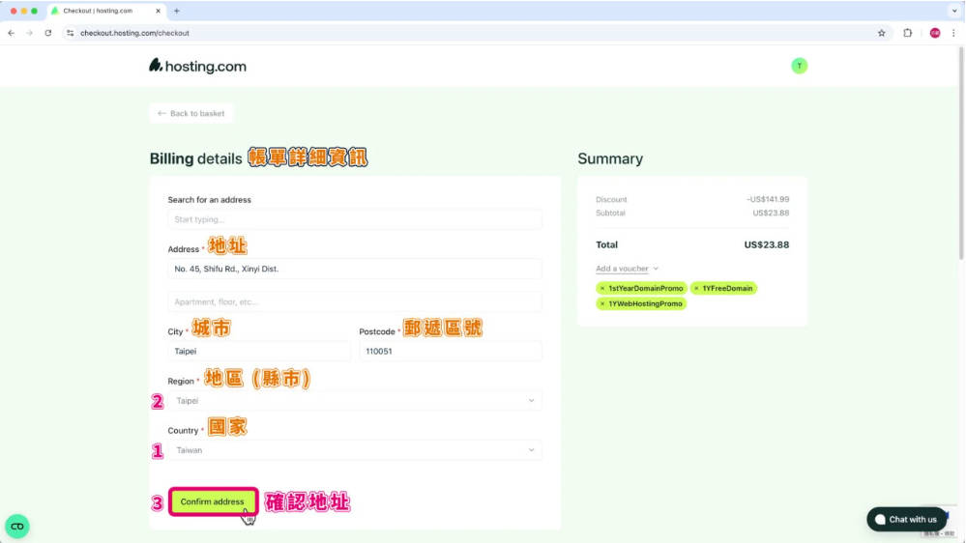The height and width of the screenshot is (543, 966).
Task: Open the tab search dropdown arrow
Action: [954, 11]
